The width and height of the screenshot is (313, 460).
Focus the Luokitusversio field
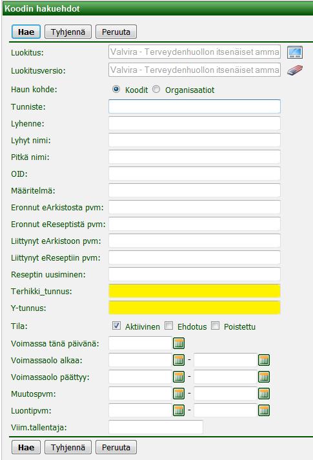pyautogui.click(x=194, y=70)
